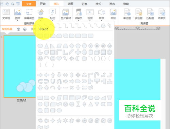Image resolution: width=170 pixels, height=129 pixels.
Task: Switch to the 动画 ribbon tab
Action: pyautogui.click(x=70, y=4)
